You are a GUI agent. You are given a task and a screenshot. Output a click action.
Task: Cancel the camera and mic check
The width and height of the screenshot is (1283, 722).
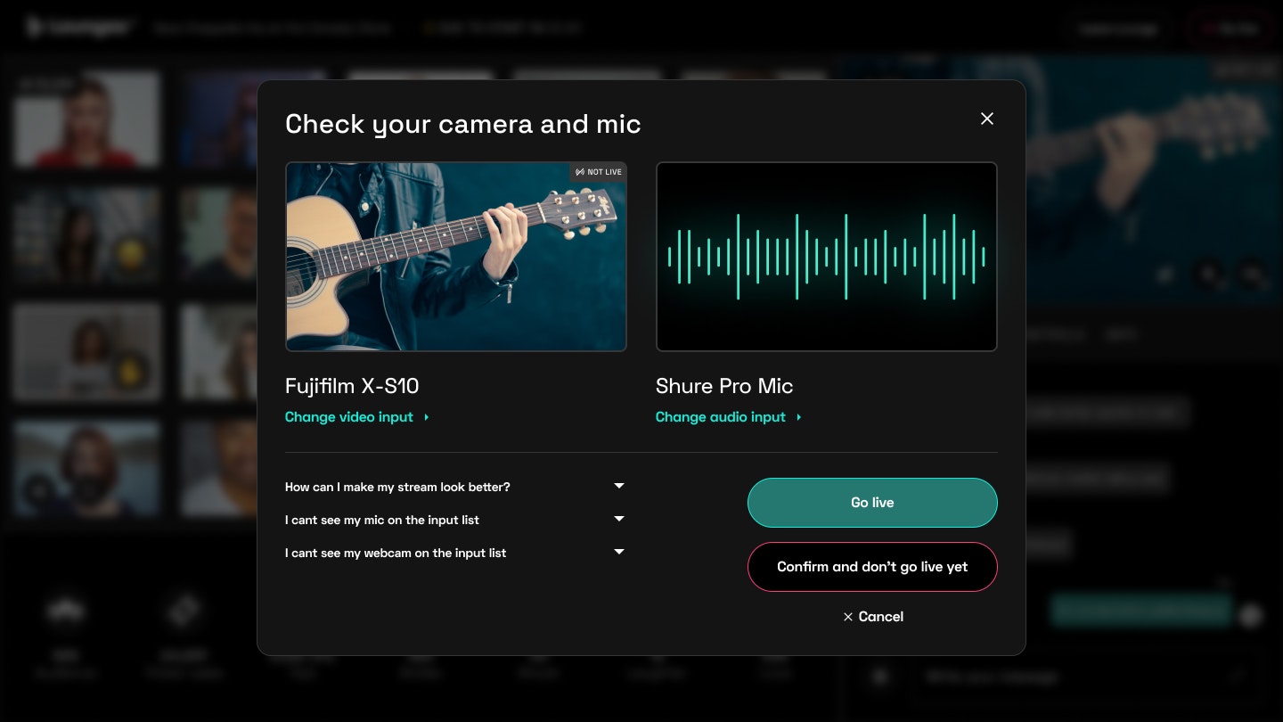(x=873, y=617)
